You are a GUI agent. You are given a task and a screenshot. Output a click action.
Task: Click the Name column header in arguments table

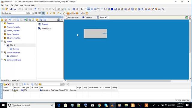click(x=8, y=88)
